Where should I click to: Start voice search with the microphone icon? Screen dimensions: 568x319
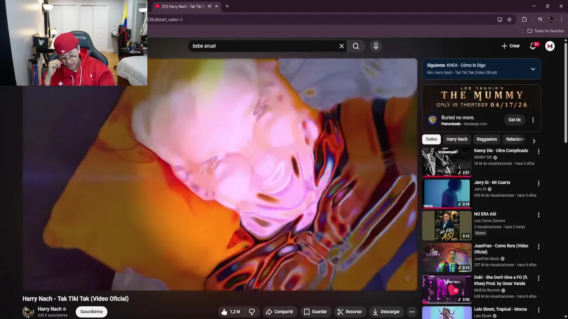pos(376,46)
